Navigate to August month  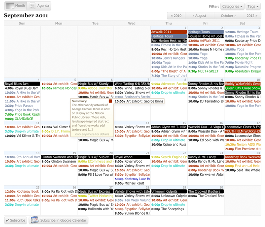coord(200,16)
